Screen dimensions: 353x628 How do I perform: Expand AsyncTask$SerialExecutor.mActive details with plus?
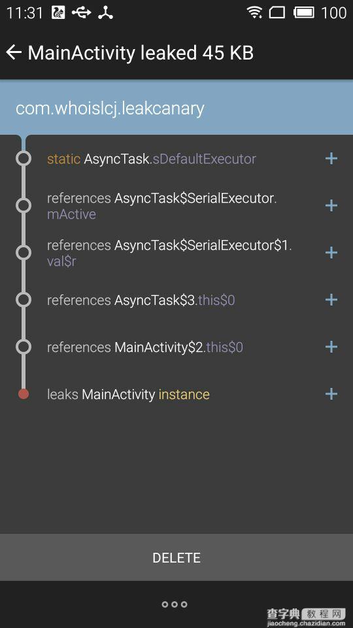click(331, 206)
